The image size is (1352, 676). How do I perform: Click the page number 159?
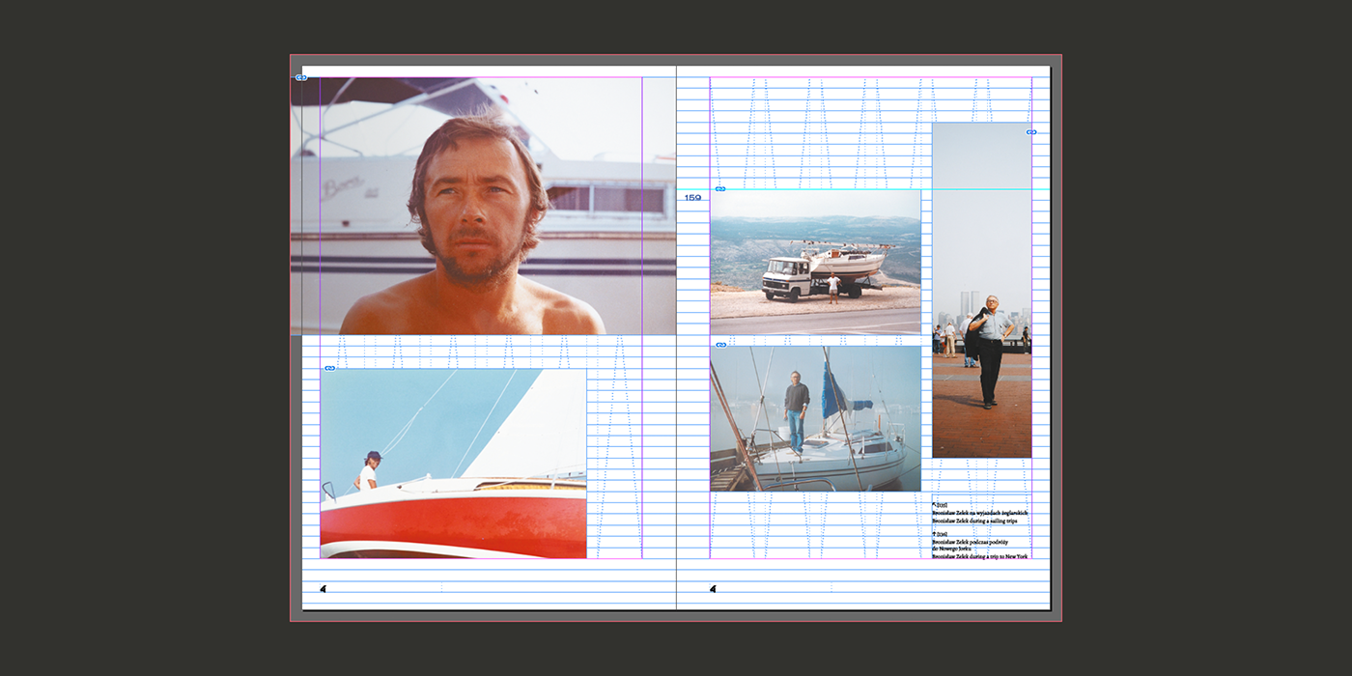(x=692, y=198)
